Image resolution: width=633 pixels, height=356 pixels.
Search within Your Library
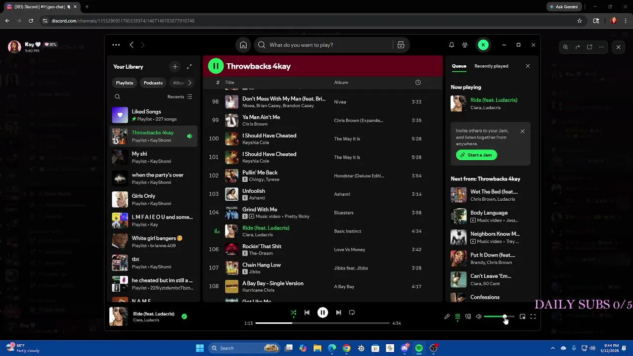point(117,97)
